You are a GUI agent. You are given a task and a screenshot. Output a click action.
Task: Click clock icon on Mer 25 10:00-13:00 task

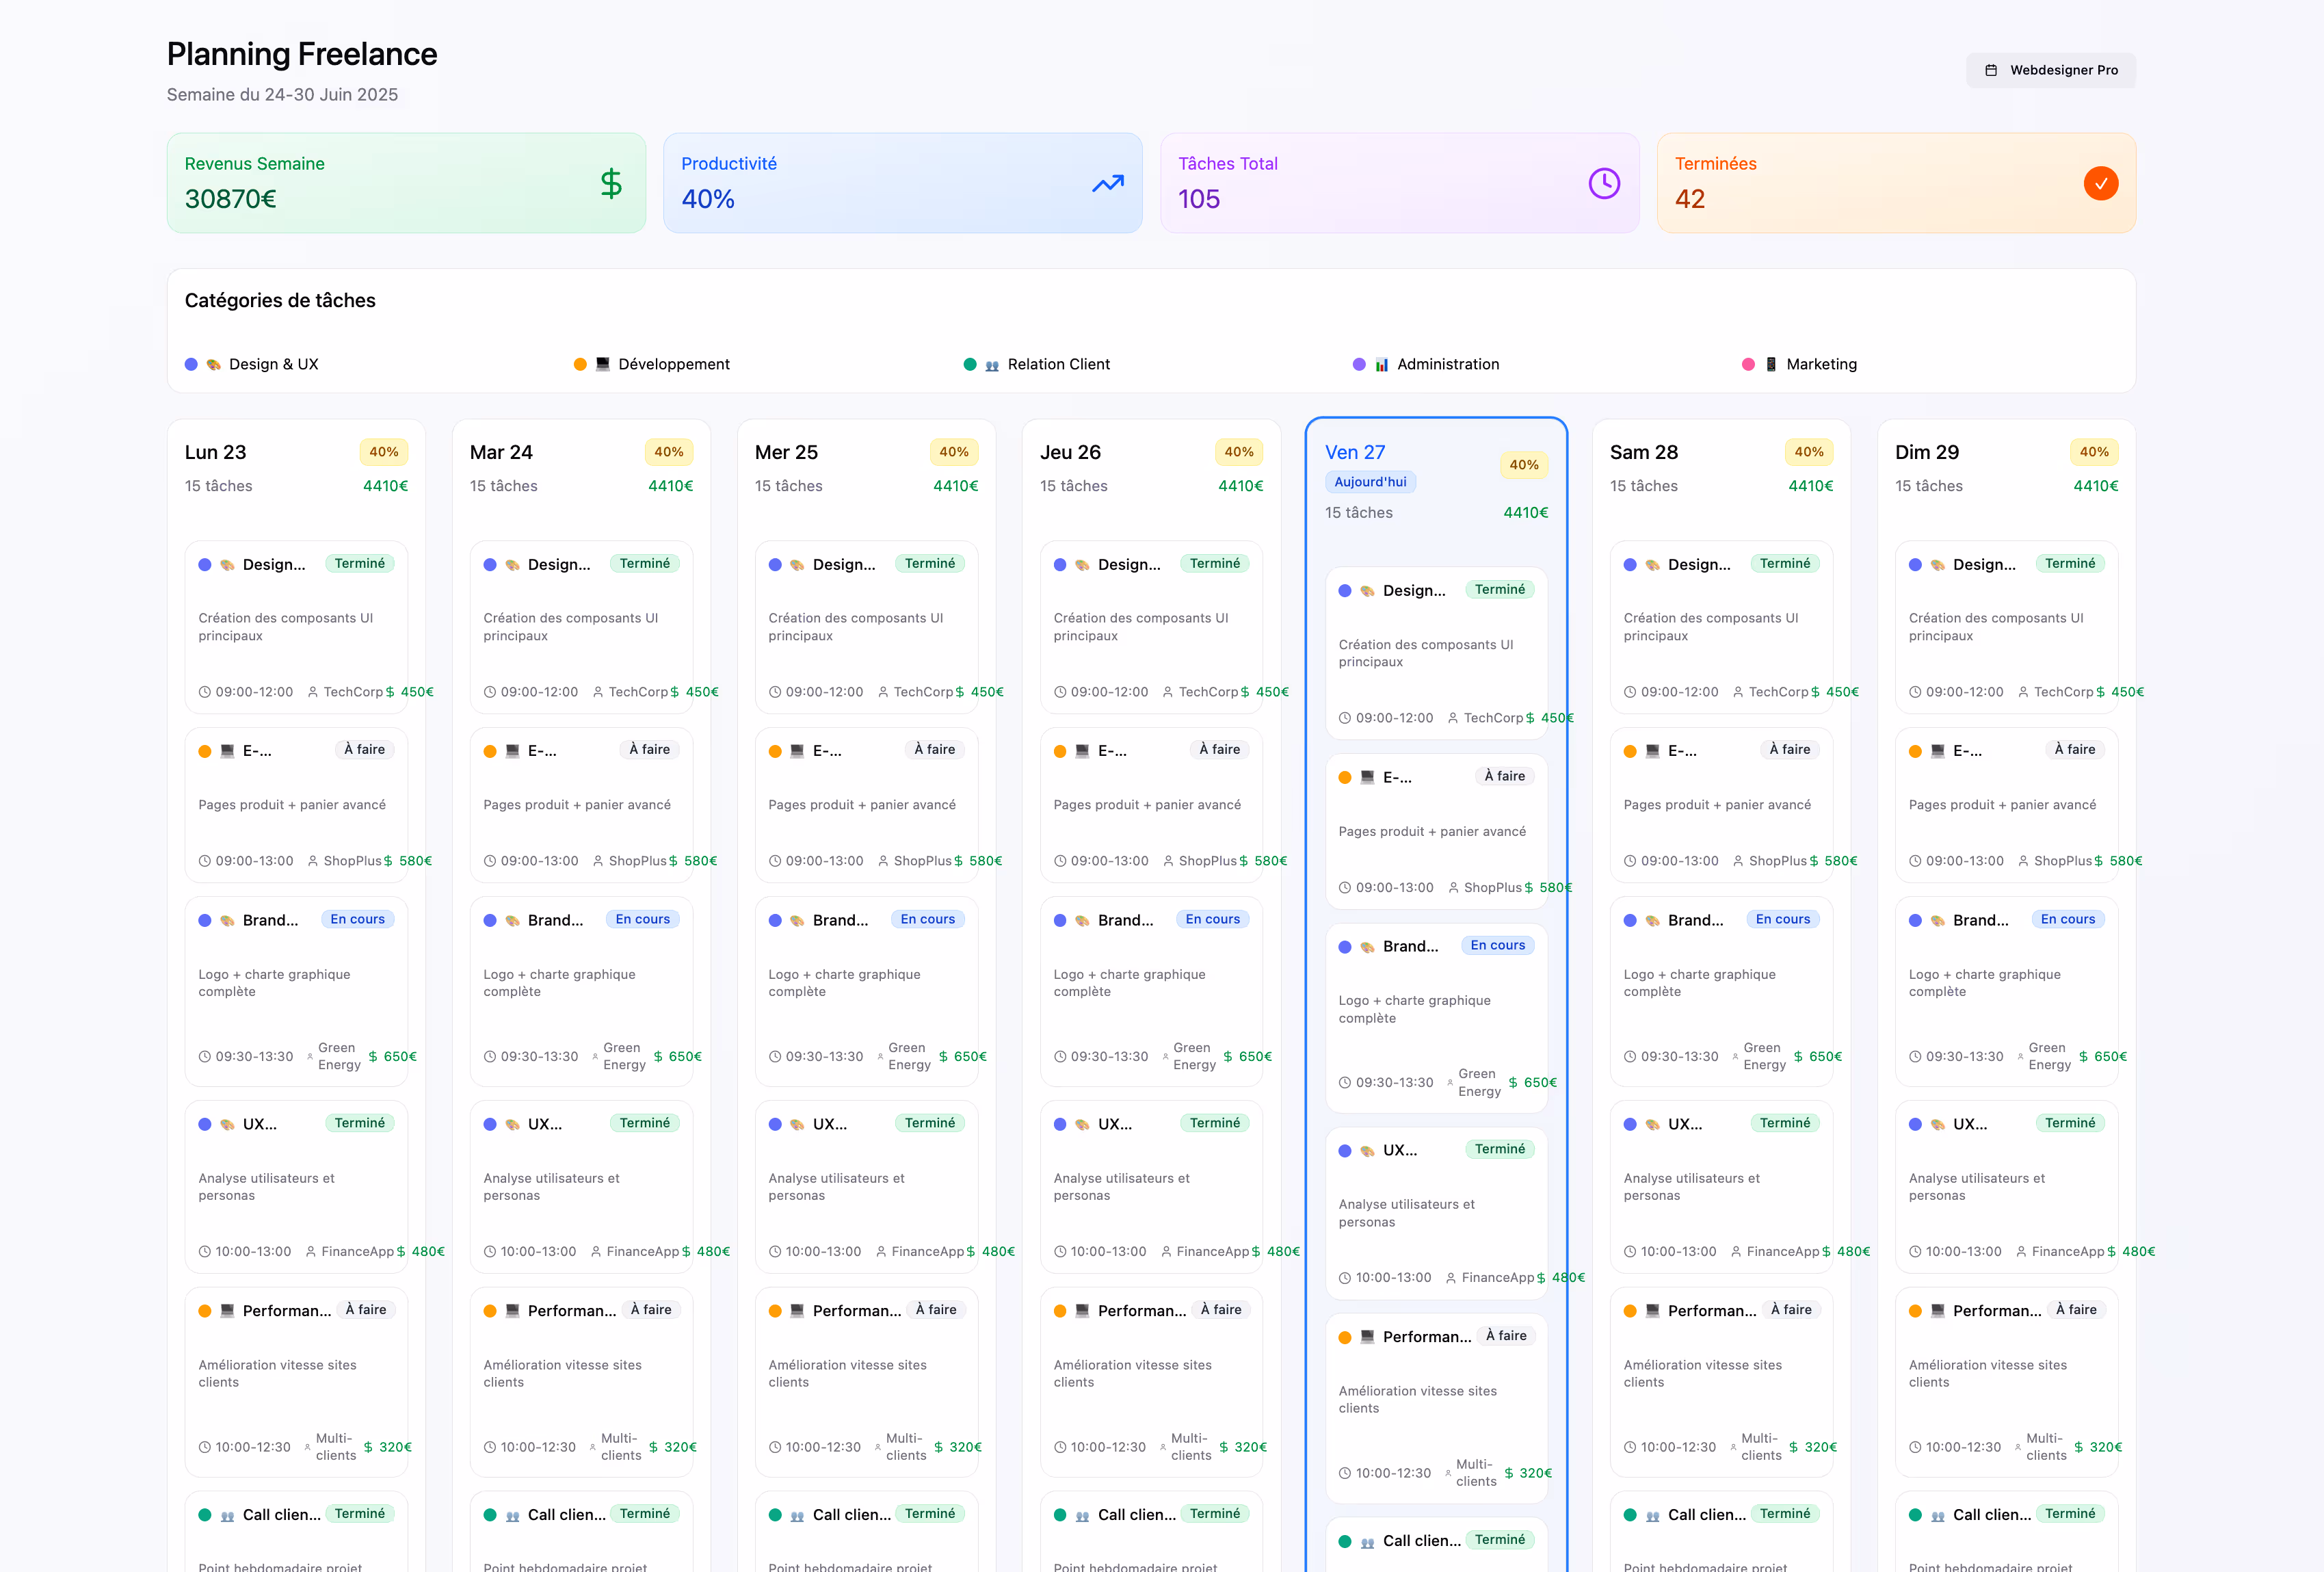click(775, 1252)
